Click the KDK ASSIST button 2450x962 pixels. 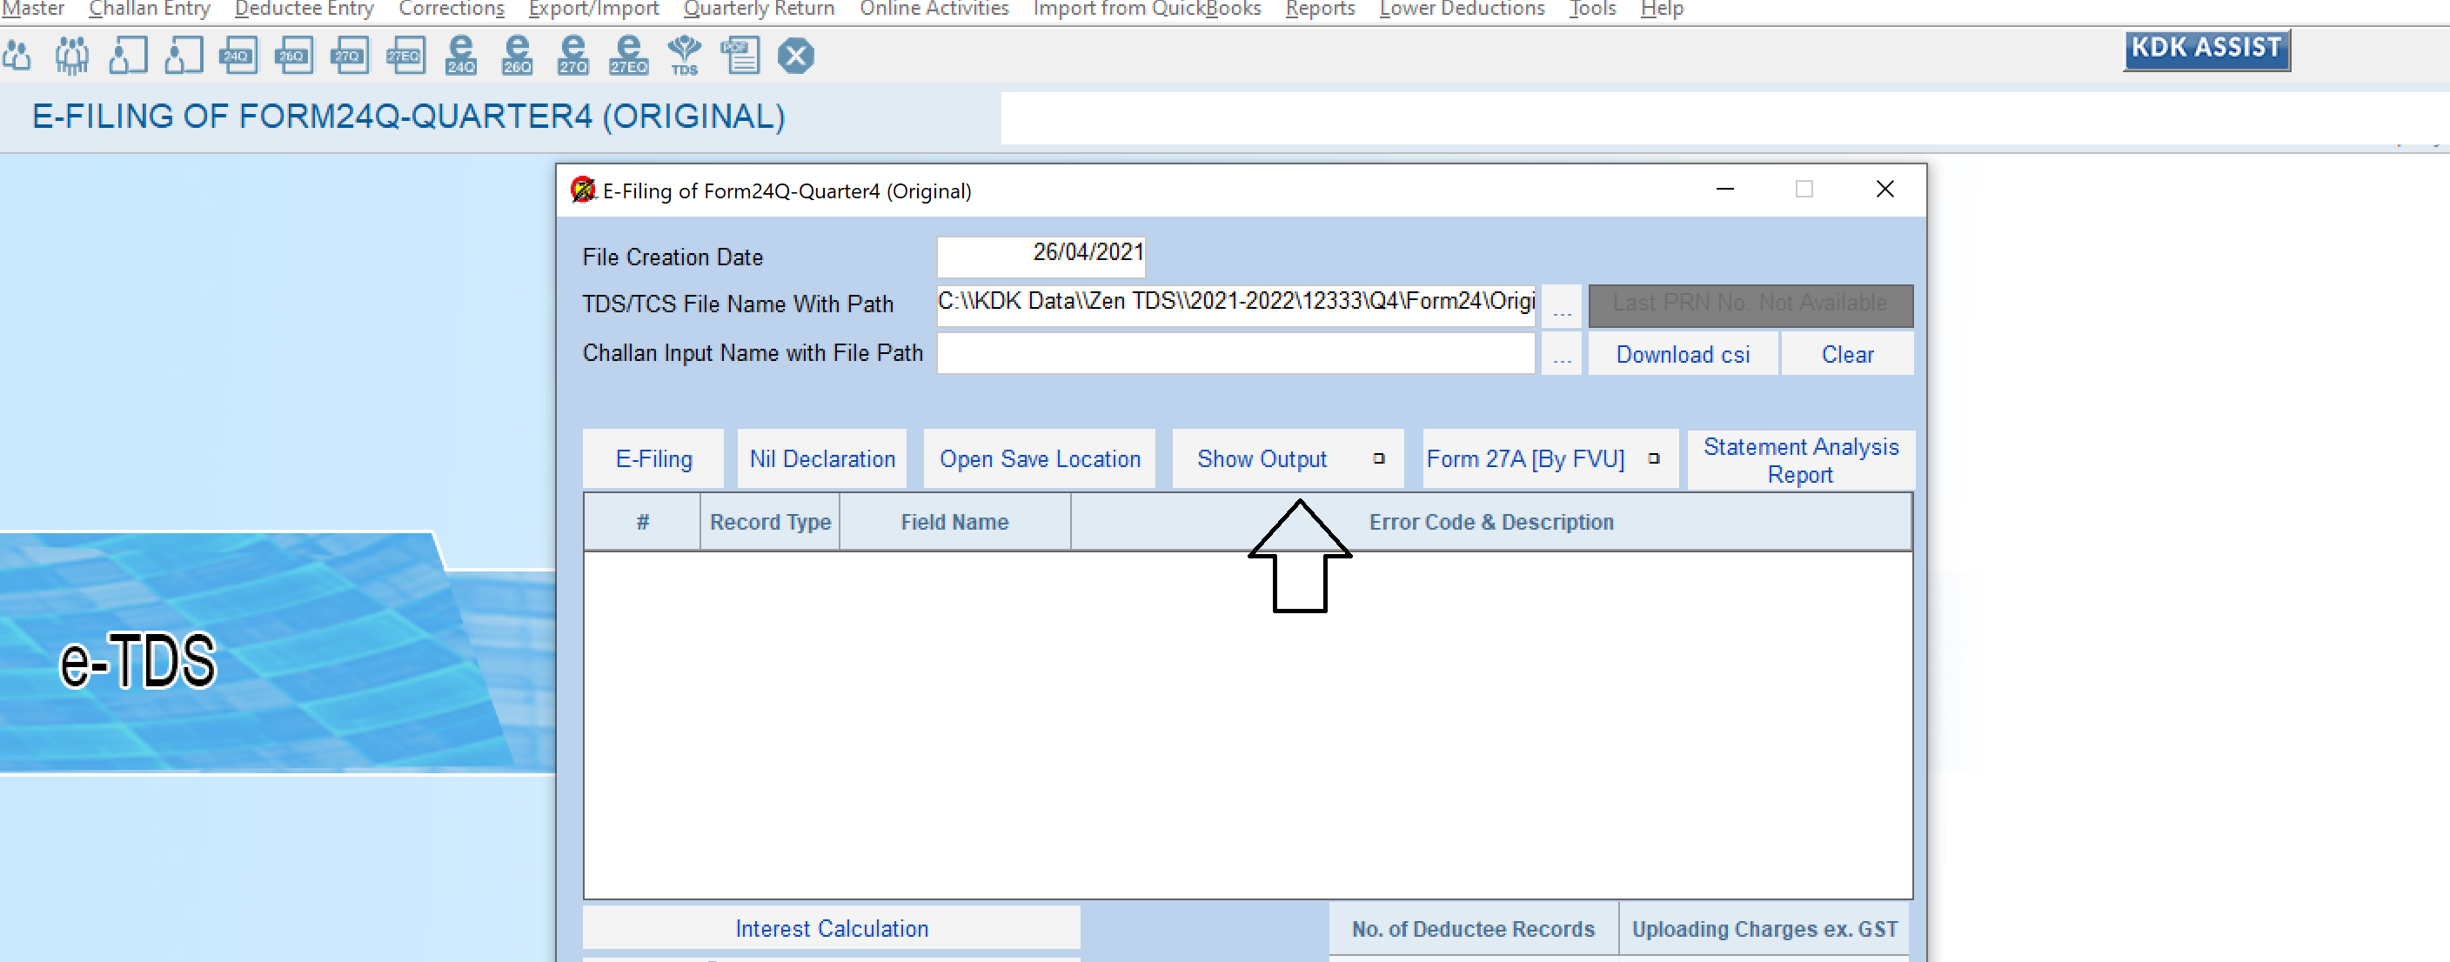pyautogui.click(x=2205, y=50)
